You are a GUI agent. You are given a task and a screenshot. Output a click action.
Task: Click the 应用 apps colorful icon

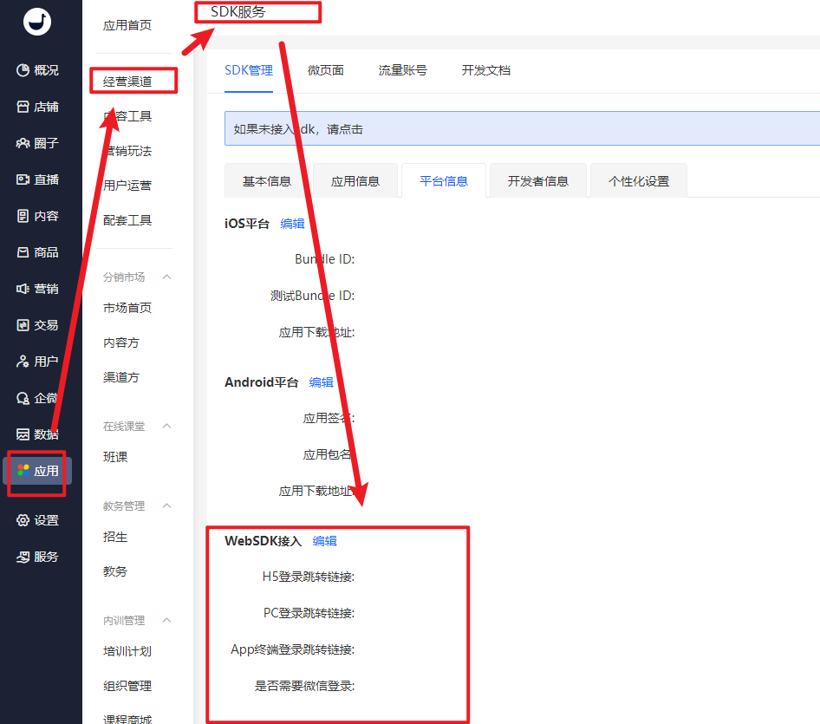point(23,471)
